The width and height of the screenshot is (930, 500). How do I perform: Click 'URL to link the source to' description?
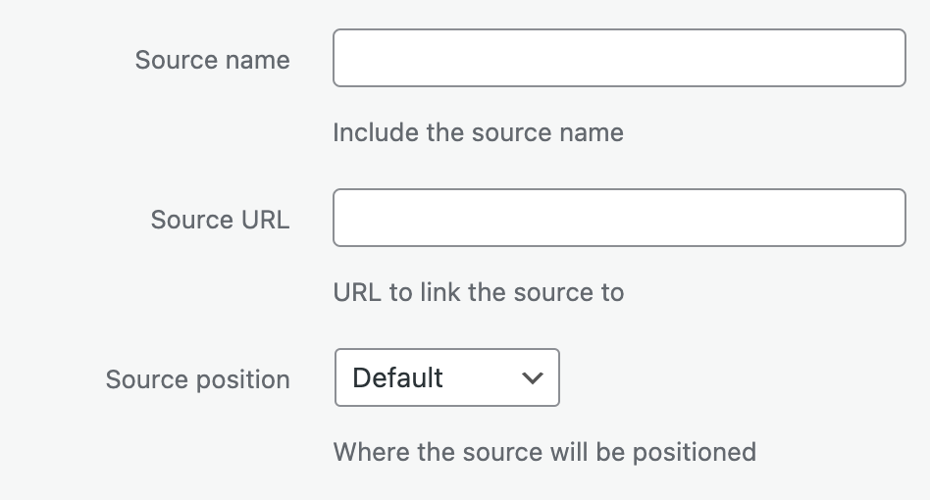(478, 292)
